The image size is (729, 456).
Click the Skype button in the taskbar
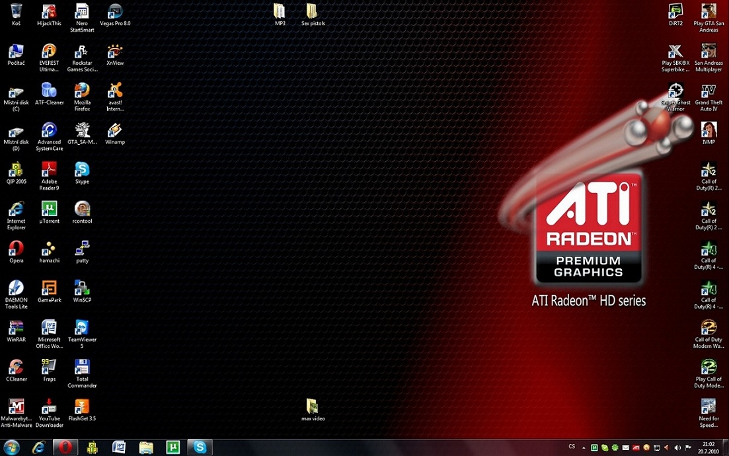[x=199, y=447]
